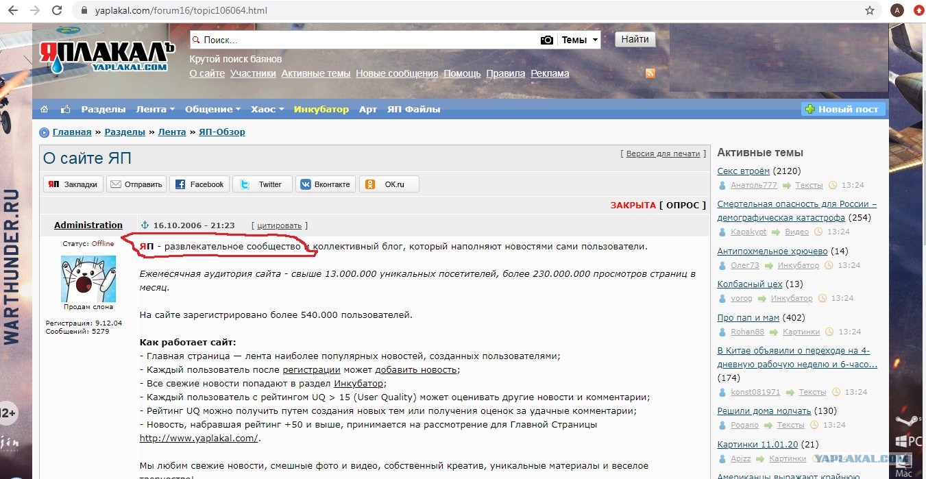The width and height of the screenshot is (926, 479).
Task: Open Помощь header link
Action: (x=462, y=73)
